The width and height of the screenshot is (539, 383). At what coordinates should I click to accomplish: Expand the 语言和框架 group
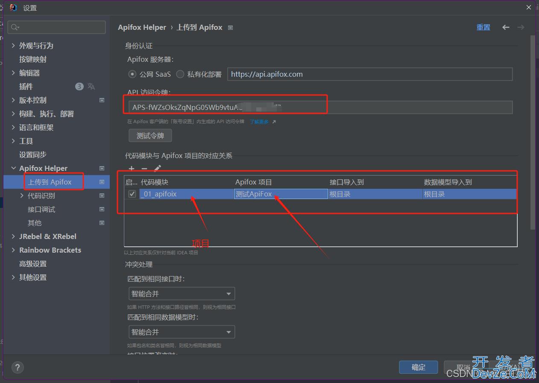(x=13, y=127)
